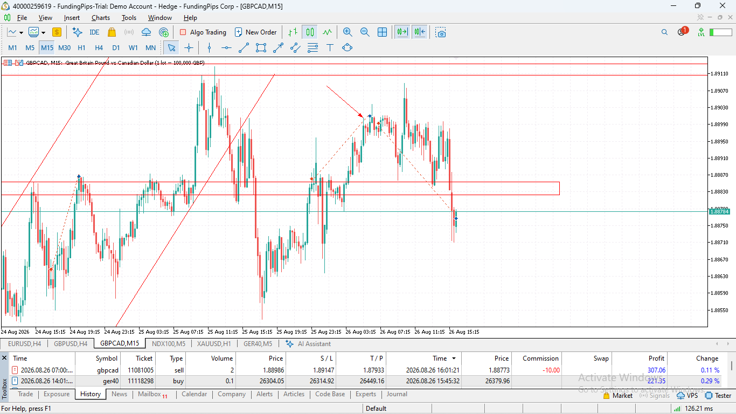Image resolution: width=736 pixels, height=414 pixels.
Task: Take a chart screenshot with camera icon
Action: (x=441, y=32)
